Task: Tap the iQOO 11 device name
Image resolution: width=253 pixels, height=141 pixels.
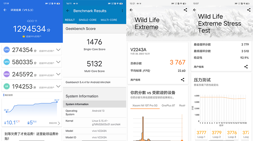Action: coord(32,21)
